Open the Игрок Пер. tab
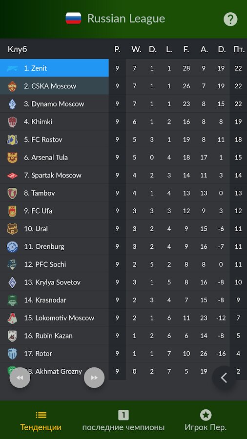Viewport: 247px width, 439px height. [x=206, y=420]
